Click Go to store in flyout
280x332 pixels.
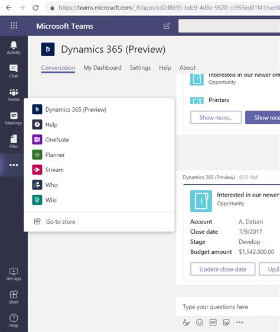pos(99,221)
